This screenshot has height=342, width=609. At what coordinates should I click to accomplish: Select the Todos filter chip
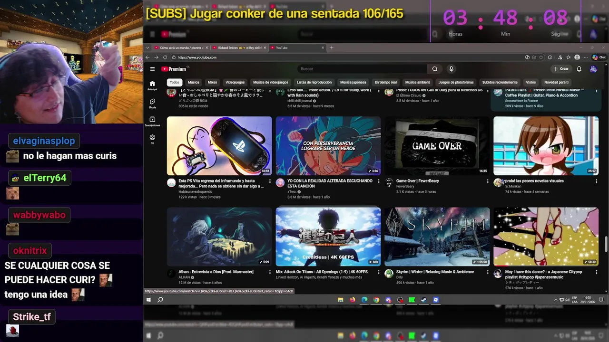pos(175,82)
